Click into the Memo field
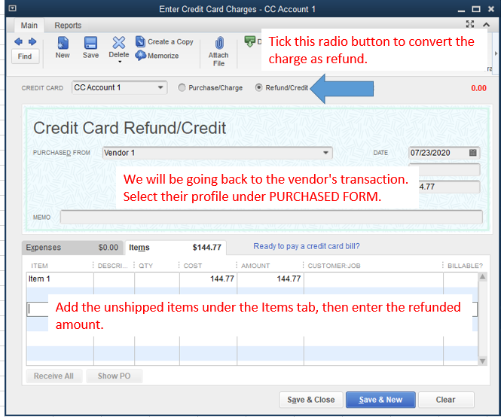Viewport: 501px width, 417px height. [271, 217]
